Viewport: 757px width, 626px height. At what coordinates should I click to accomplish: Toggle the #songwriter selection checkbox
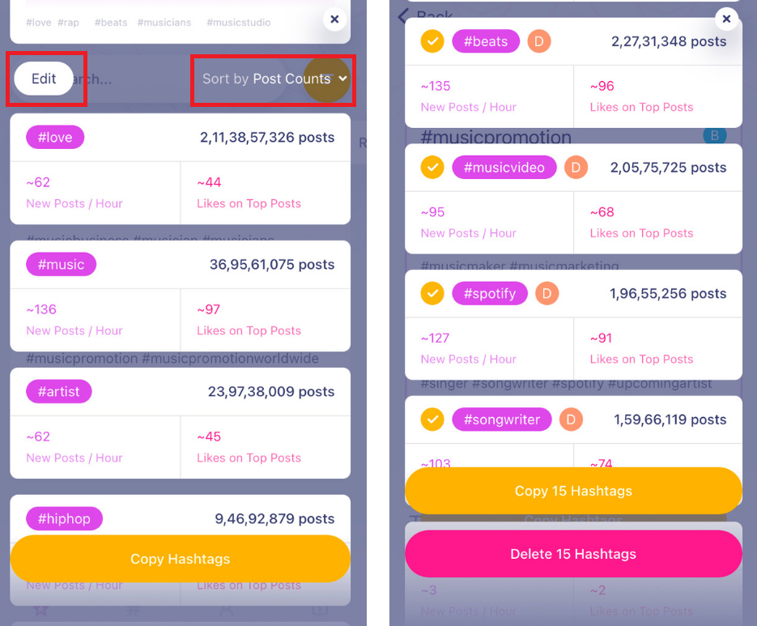433,419
